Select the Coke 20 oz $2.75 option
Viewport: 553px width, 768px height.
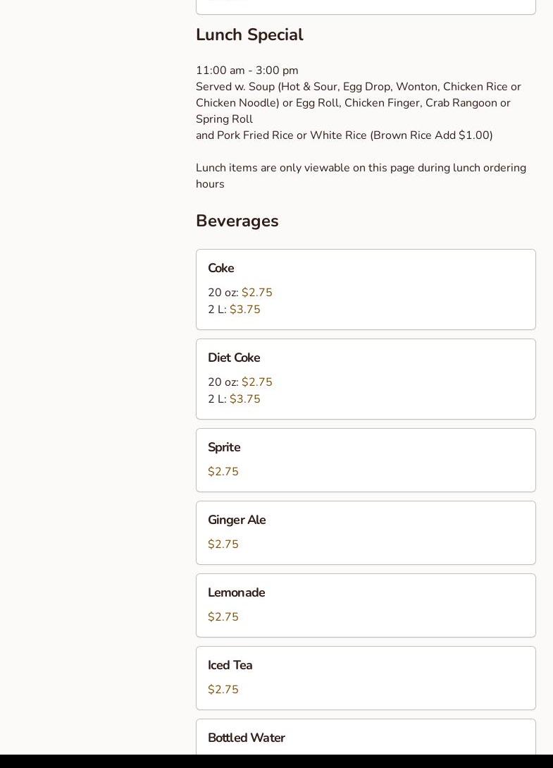240,293
